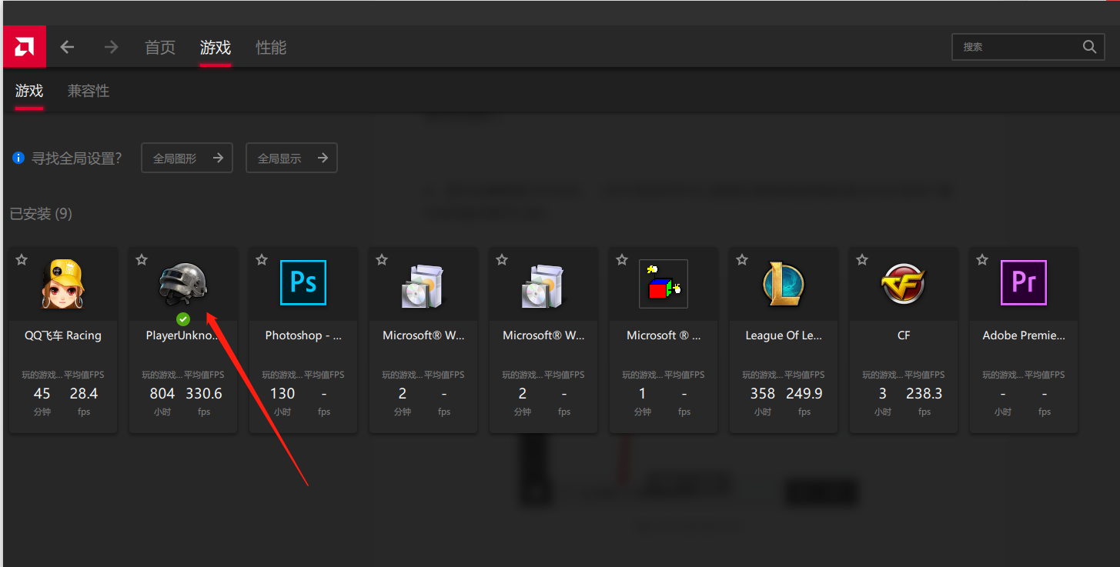Select the PlayerUnkno... title
The image size is (1120, 567).
pyautogui.click(x=183, y=335)
